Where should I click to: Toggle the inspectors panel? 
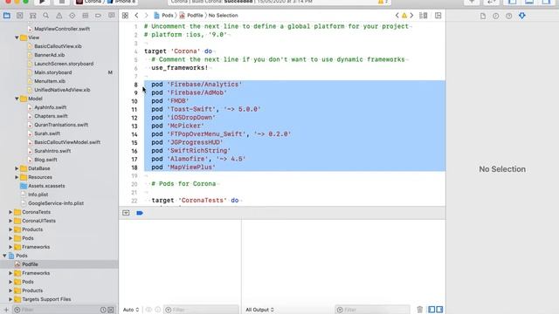click(x=546, y=2)
